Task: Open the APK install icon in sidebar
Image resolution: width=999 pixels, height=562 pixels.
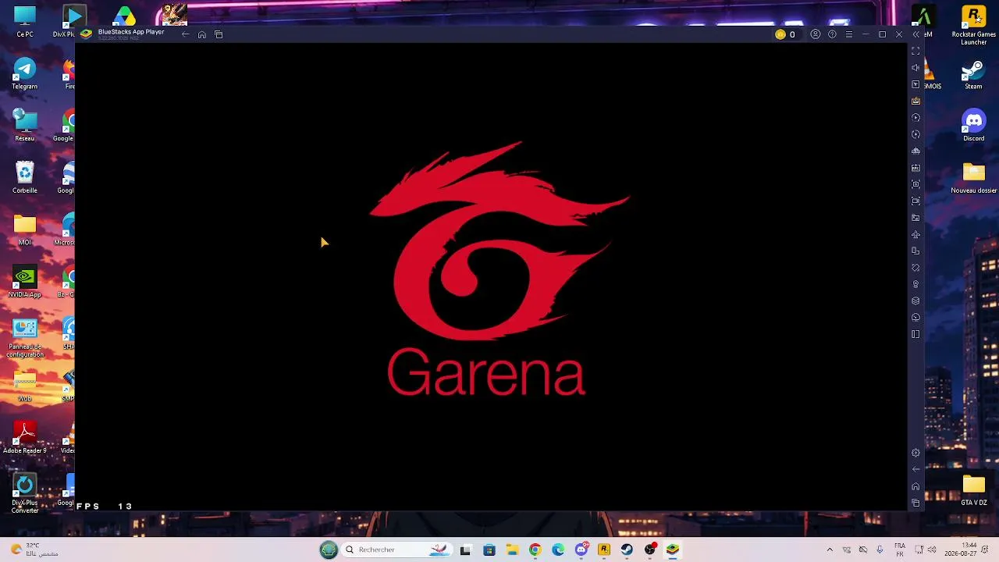Action: pyautogui.click(x=916, y=168)
